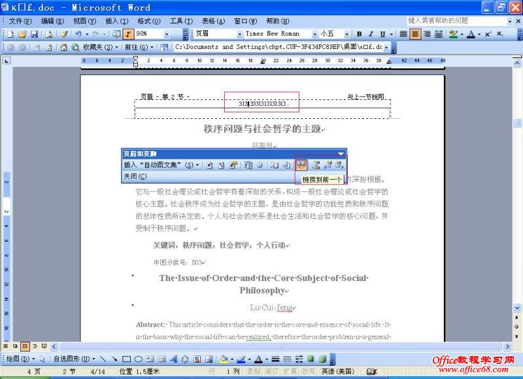Create a new blank document
This screenshot has width=523, height=379.
(10, 34)
